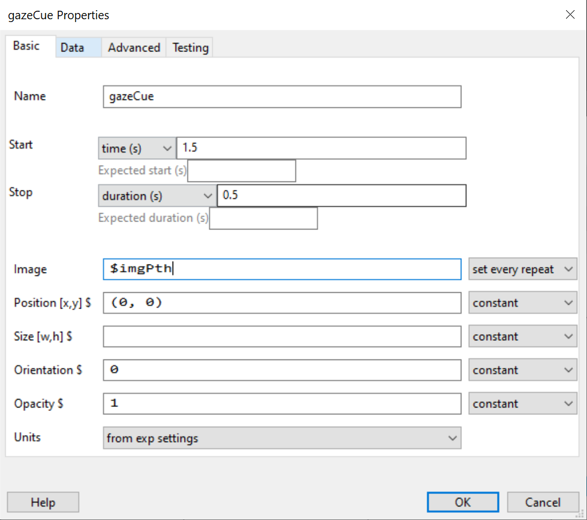The width and height of the screenshot is (587, 520).
Task: Click the Basic tab
Action: (27, 46)
